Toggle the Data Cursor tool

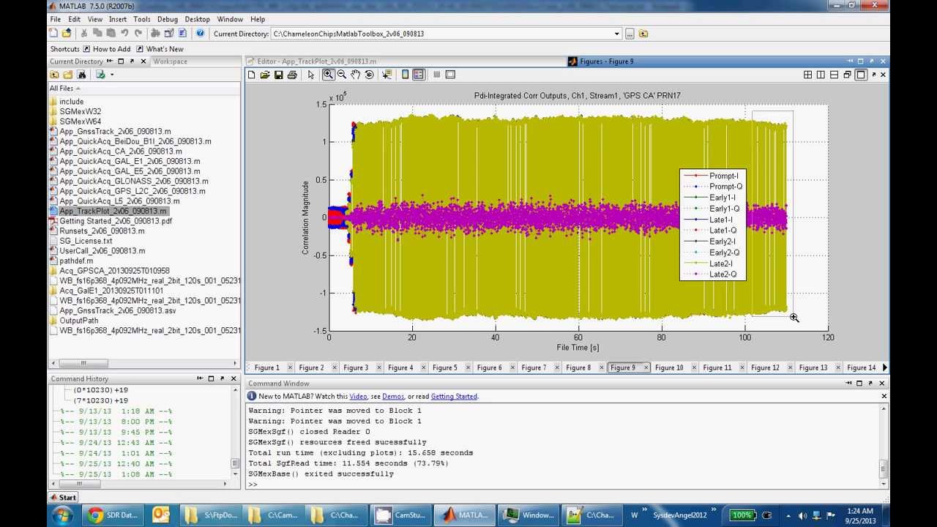click(x=387, y=75)
